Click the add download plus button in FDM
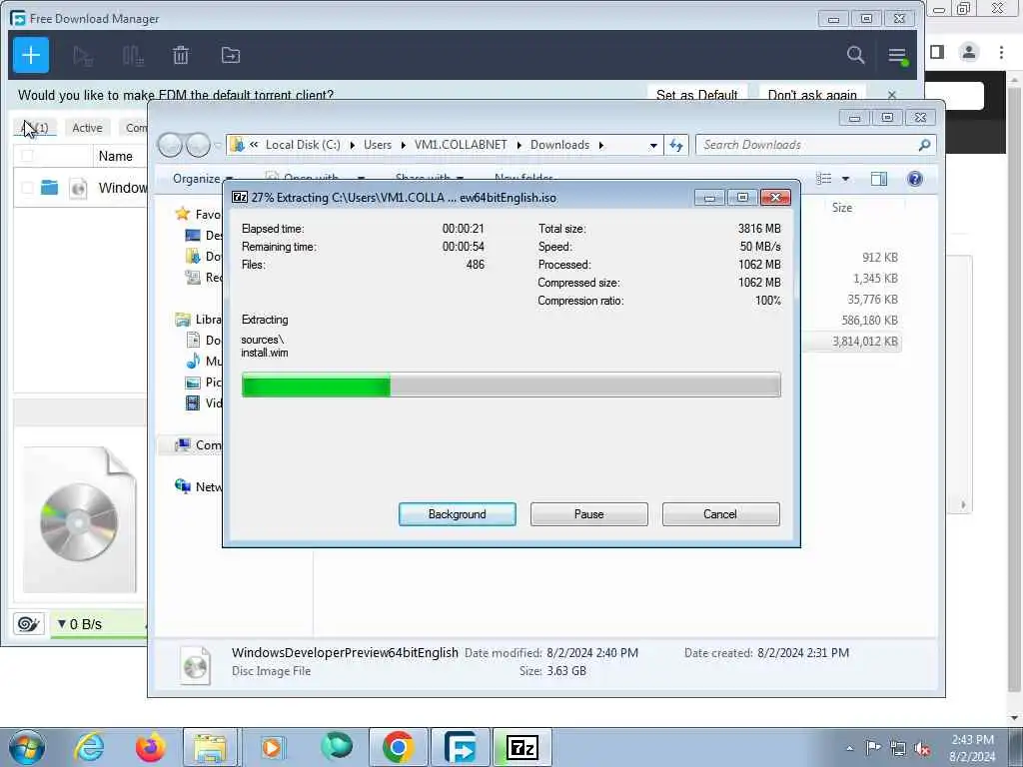 [31, 56]
